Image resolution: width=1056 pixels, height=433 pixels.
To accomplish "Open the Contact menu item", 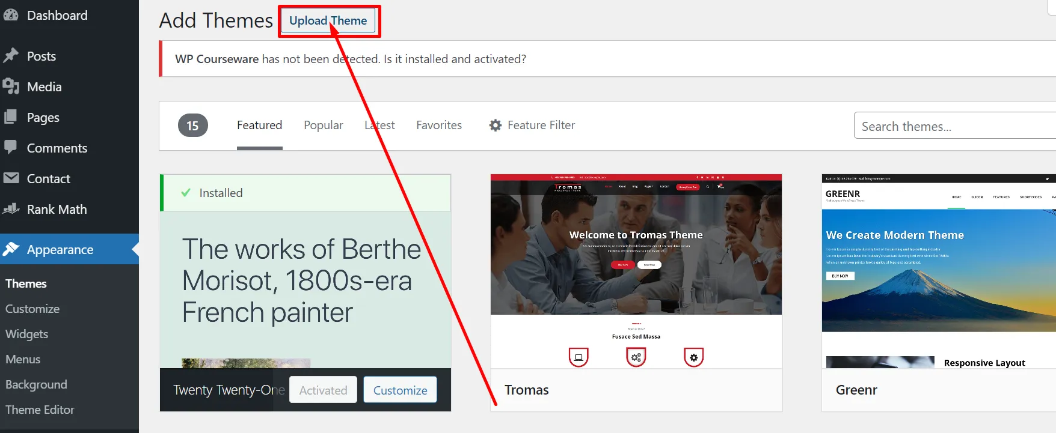I will click(x=69, y=178).
